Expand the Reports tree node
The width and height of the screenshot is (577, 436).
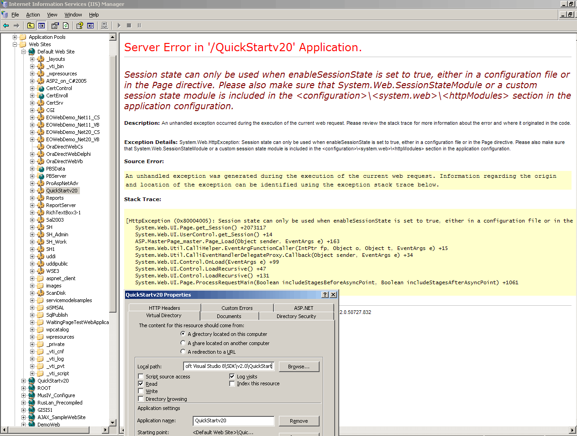32,198
